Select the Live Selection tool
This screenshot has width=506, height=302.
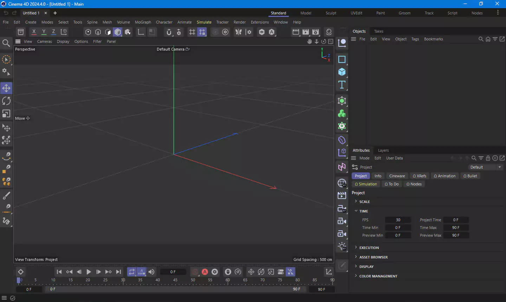tap(6, 59)
